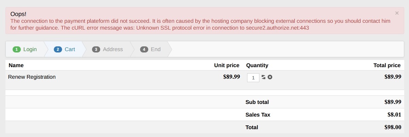This screenshot has height=137, width=409.
Task: Click the Quantity column header
Action: [x=257, y=65]
